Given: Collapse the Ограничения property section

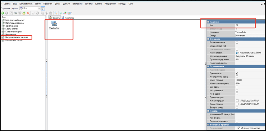Looking at the screenshot, I should pyautogui.click(x=208, y=66).
